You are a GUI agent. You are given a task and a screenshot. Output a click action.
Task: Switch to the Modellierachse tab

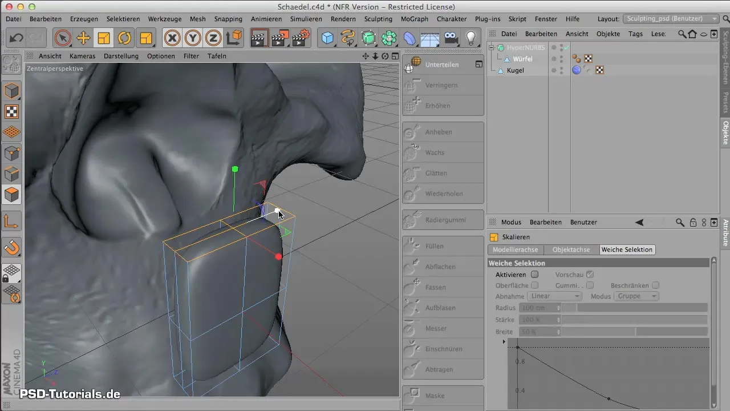point(516,250)
